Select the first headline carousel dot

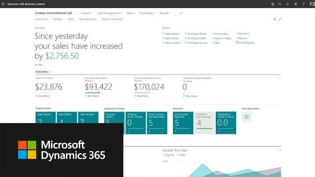click(x=36, y=65)
